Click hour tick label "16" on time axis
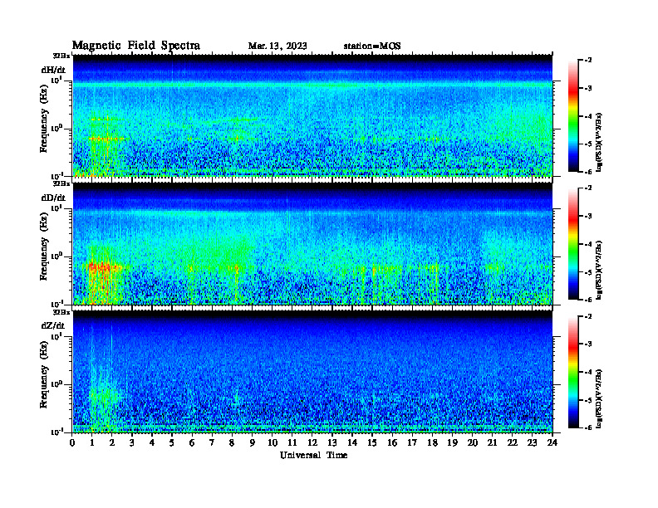 point(392,442)
